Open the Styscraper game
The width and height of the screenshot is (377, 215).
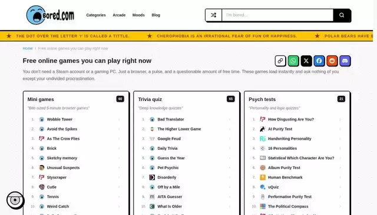pos(57,177)
